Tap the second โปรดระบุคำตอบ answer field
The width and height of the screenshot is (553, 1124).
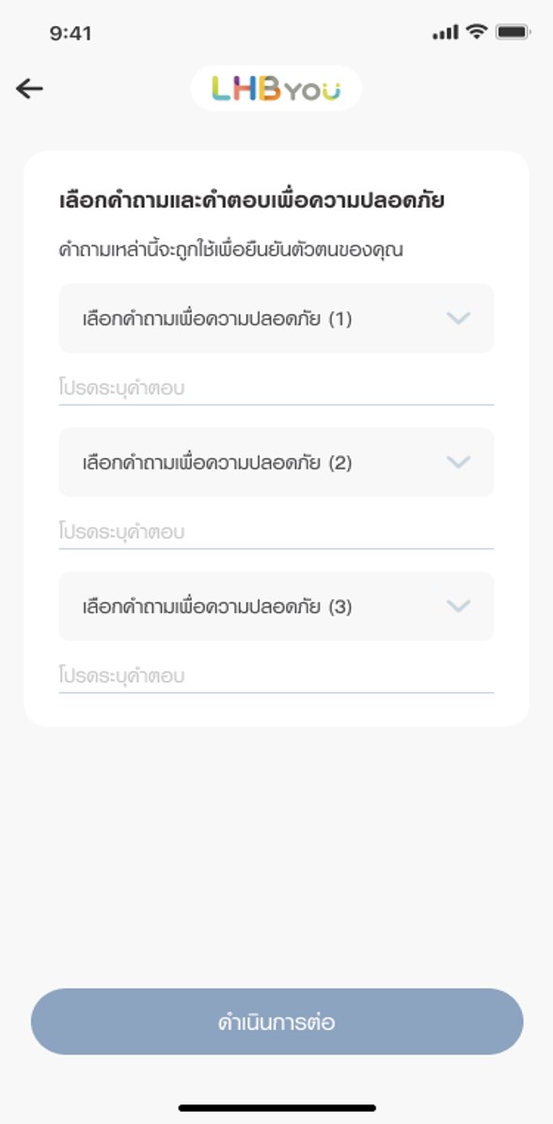(x=276, y=530)
